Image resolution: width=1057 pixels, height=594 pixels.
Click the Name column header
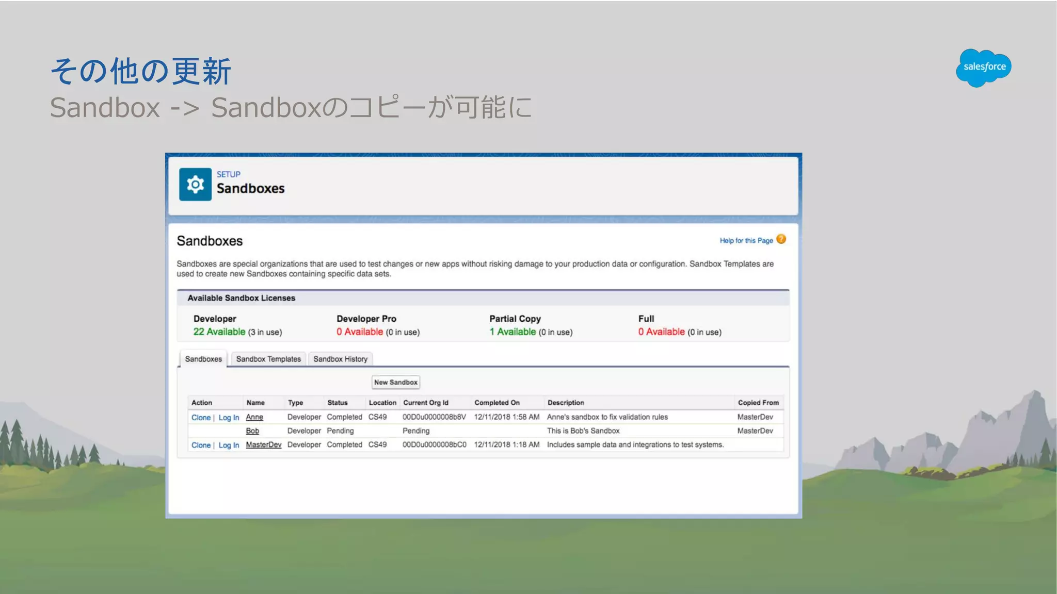point(255,403)
